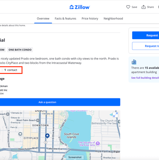This screenshot has height=160, width=159.
Task: Click the DOWNTOWN label on the map
Action: [x=40, y=125]
